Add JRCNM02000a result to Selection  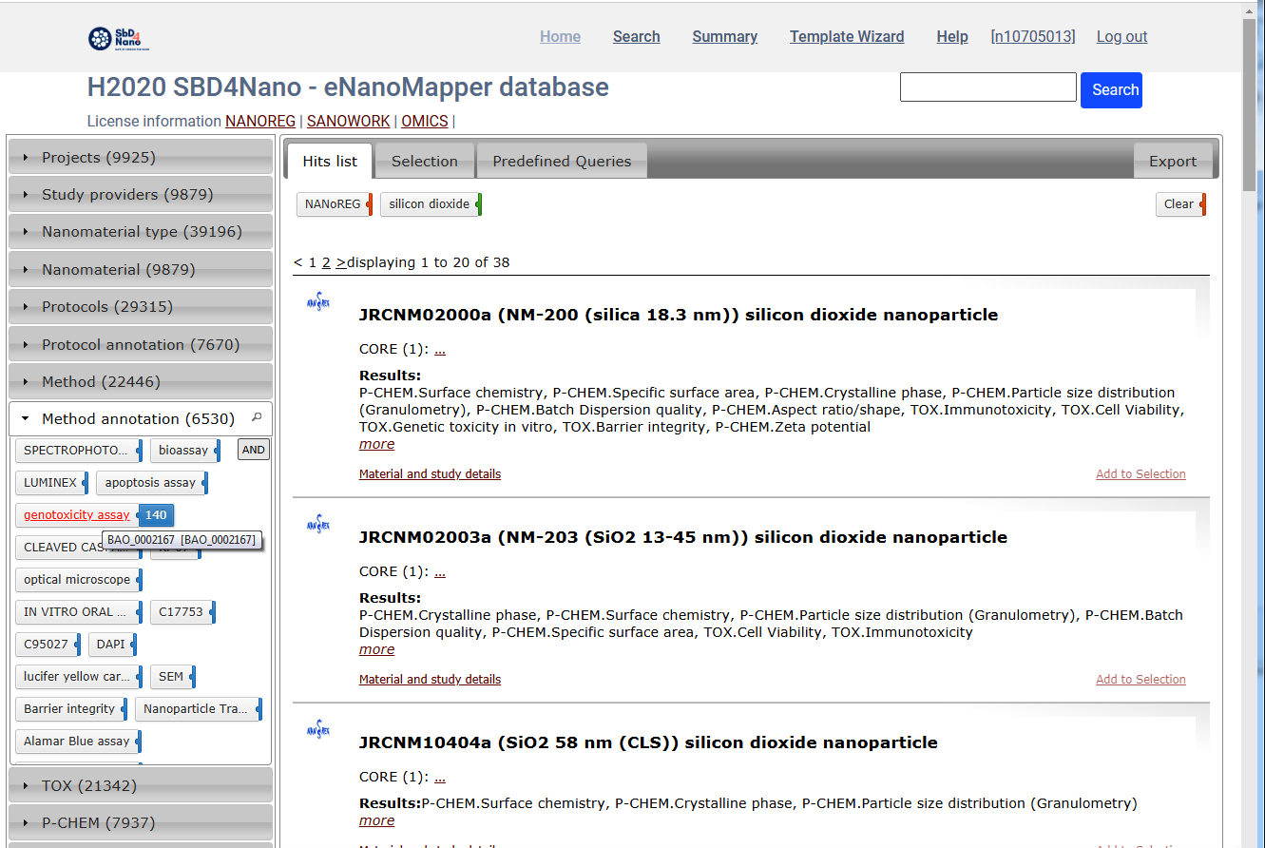(1140, 474)
